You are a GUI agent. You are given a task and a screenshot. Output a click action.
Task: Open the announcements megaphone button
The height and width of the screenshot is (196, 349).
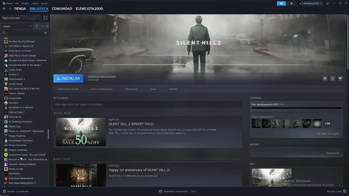click(281, 3)
